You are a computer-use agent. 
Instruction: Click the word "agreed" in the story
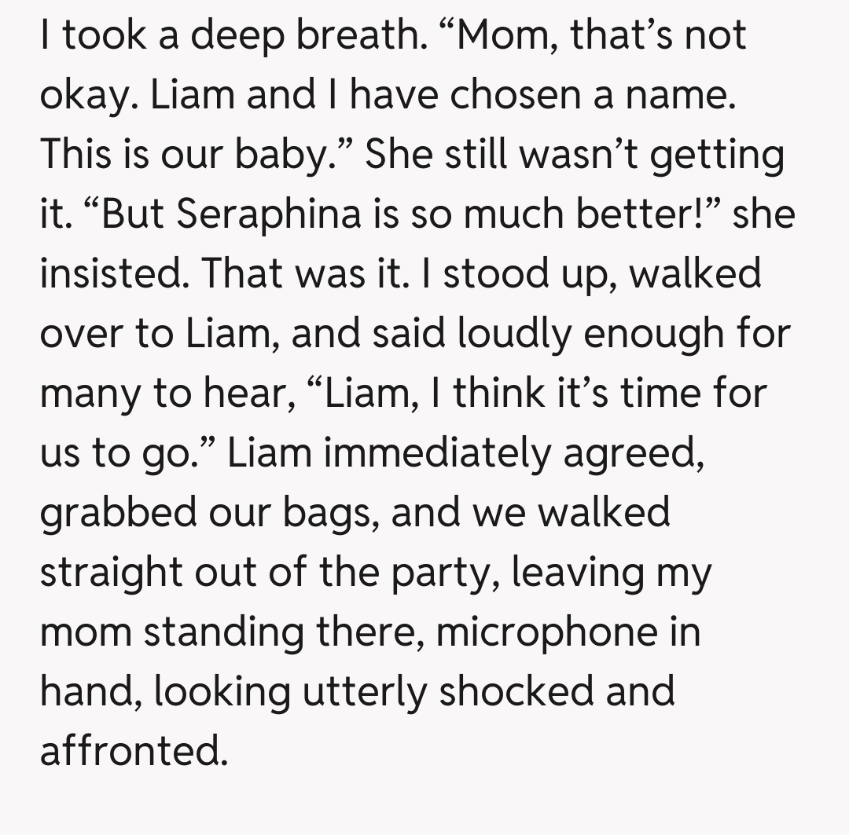coord(641,452)
